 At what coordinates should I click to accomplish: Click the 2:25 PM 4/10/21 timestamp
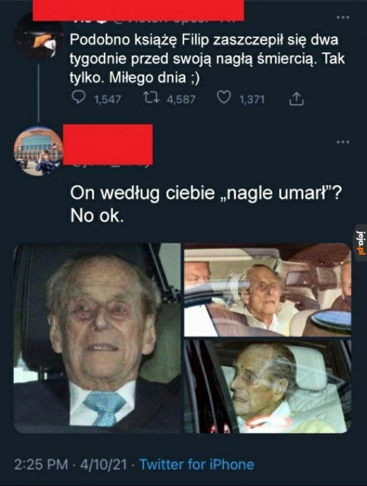pyautogui.click(x=71, y=464)
